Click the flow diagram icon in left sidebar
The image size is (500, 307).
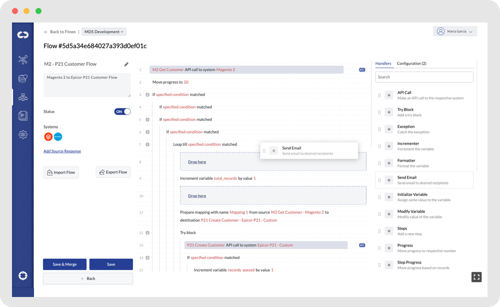23,97
